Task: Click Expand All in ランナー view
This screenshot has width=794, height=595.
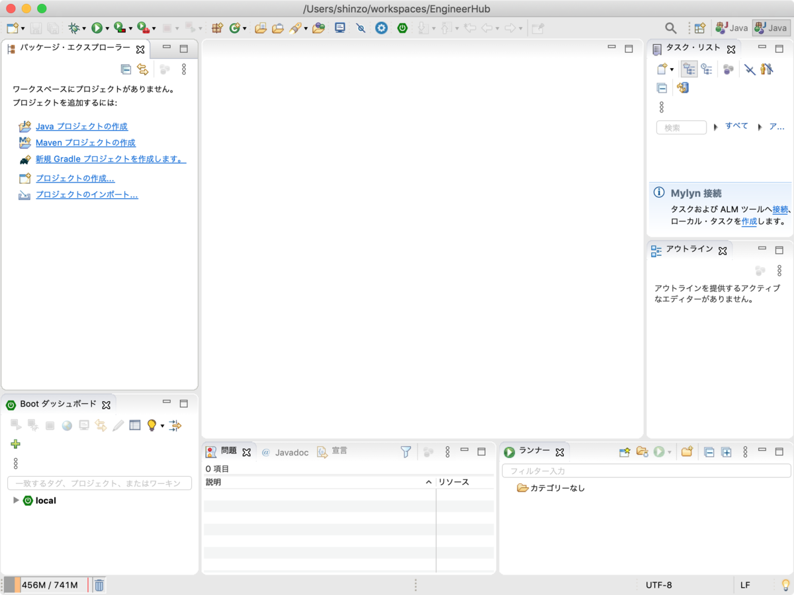Action: click(x=726, y=452)
